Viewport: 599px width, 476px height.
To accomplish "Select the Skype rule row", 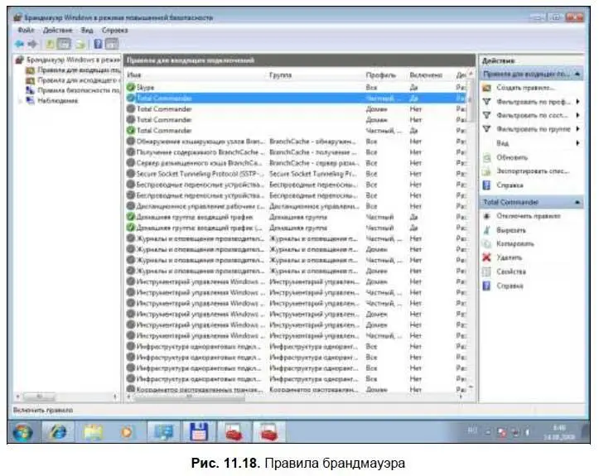I will [x=296, y=88].
